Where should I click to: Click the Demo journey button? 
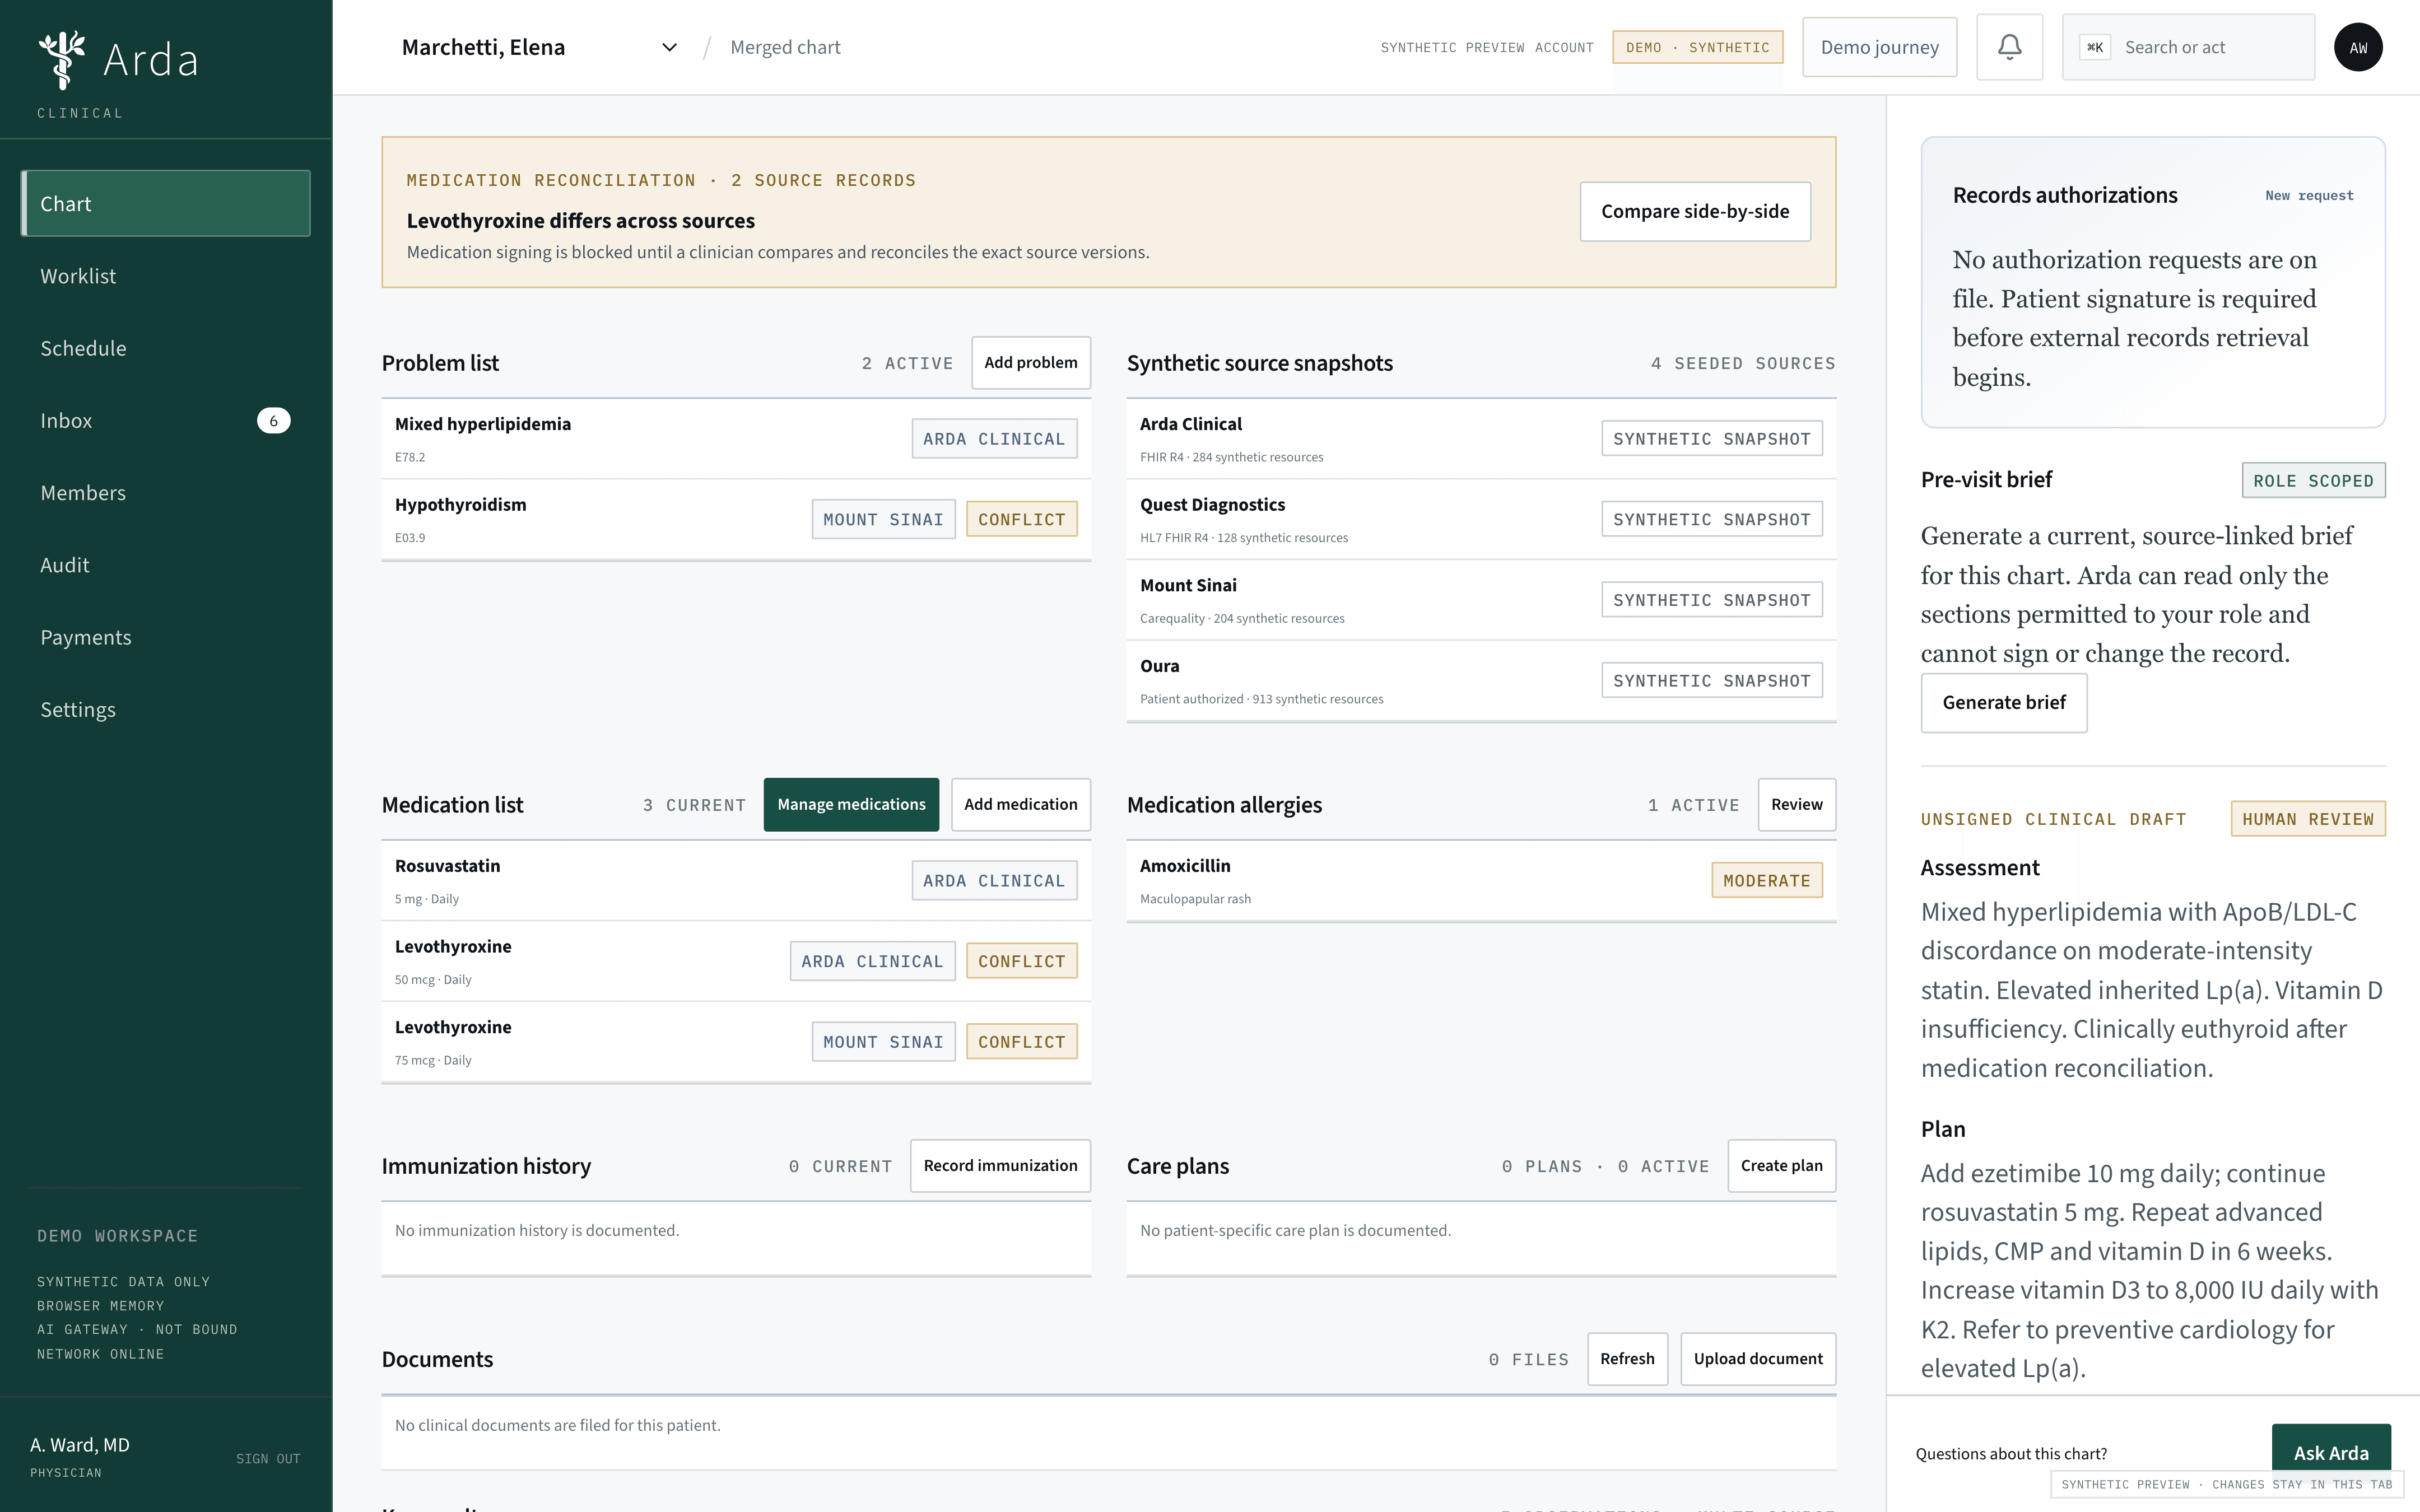(x=1879, y=47)
